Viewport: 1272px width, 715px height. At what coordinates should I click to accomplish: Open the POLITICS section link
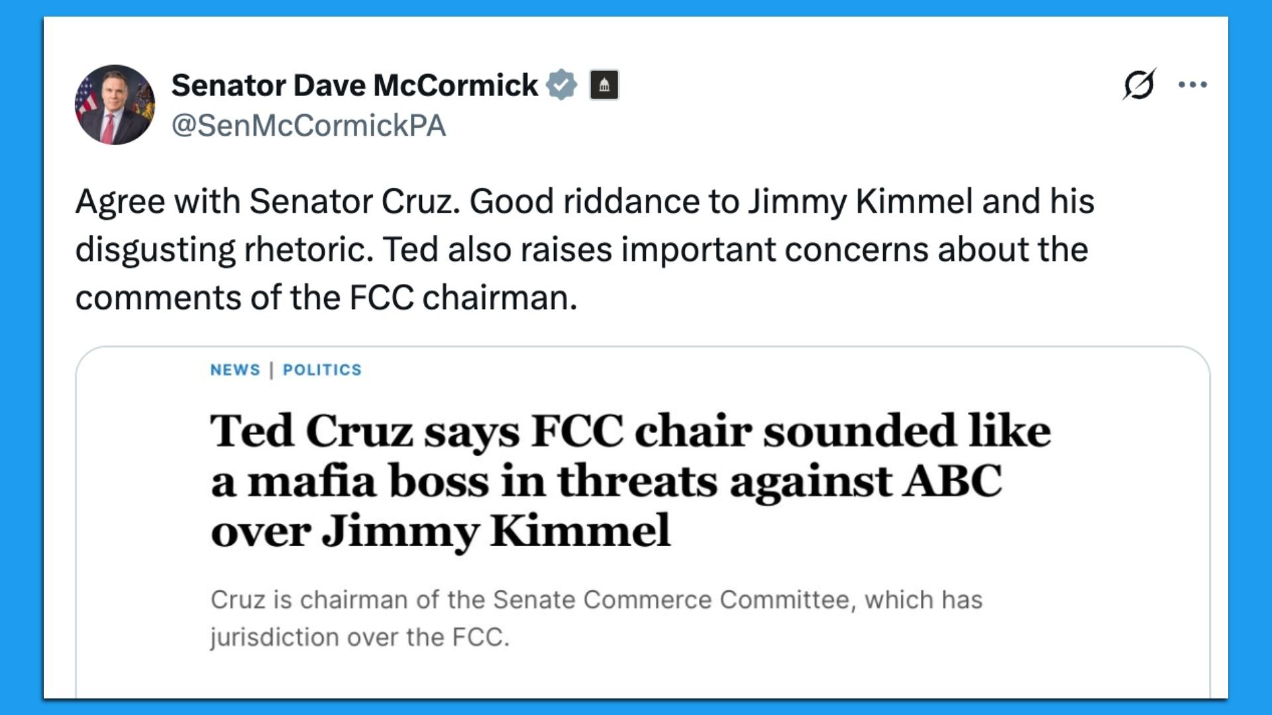coord(322,370)
